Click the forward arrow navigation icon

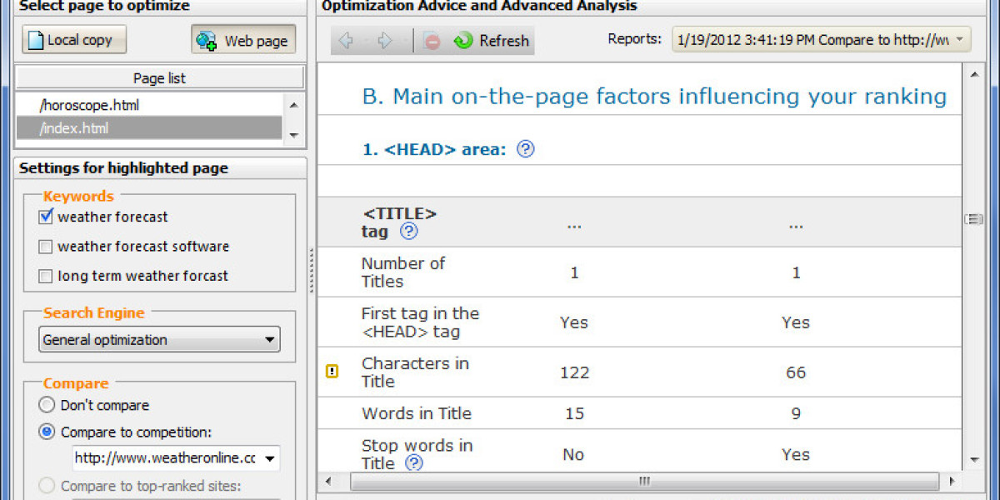point(384,40)
